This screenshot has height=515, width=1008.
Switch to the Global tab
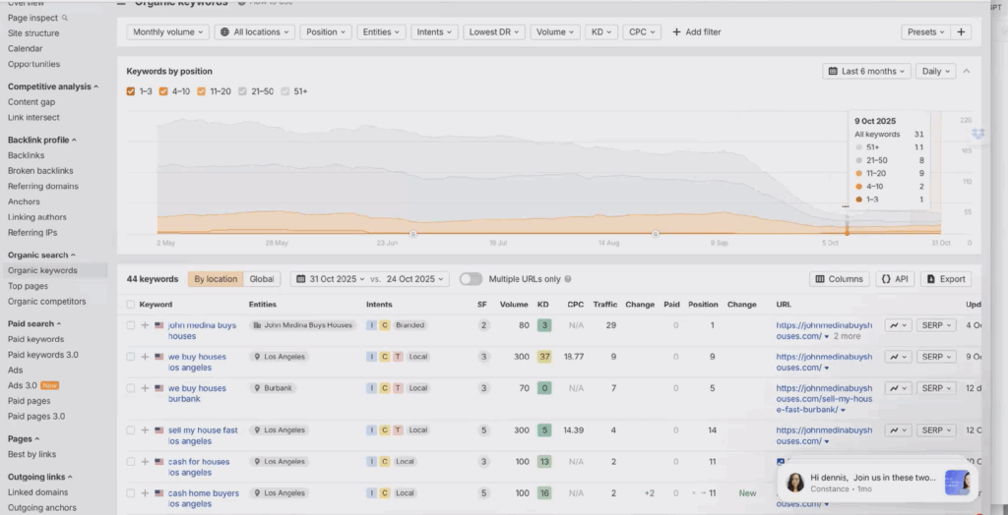tap(262, 279)
